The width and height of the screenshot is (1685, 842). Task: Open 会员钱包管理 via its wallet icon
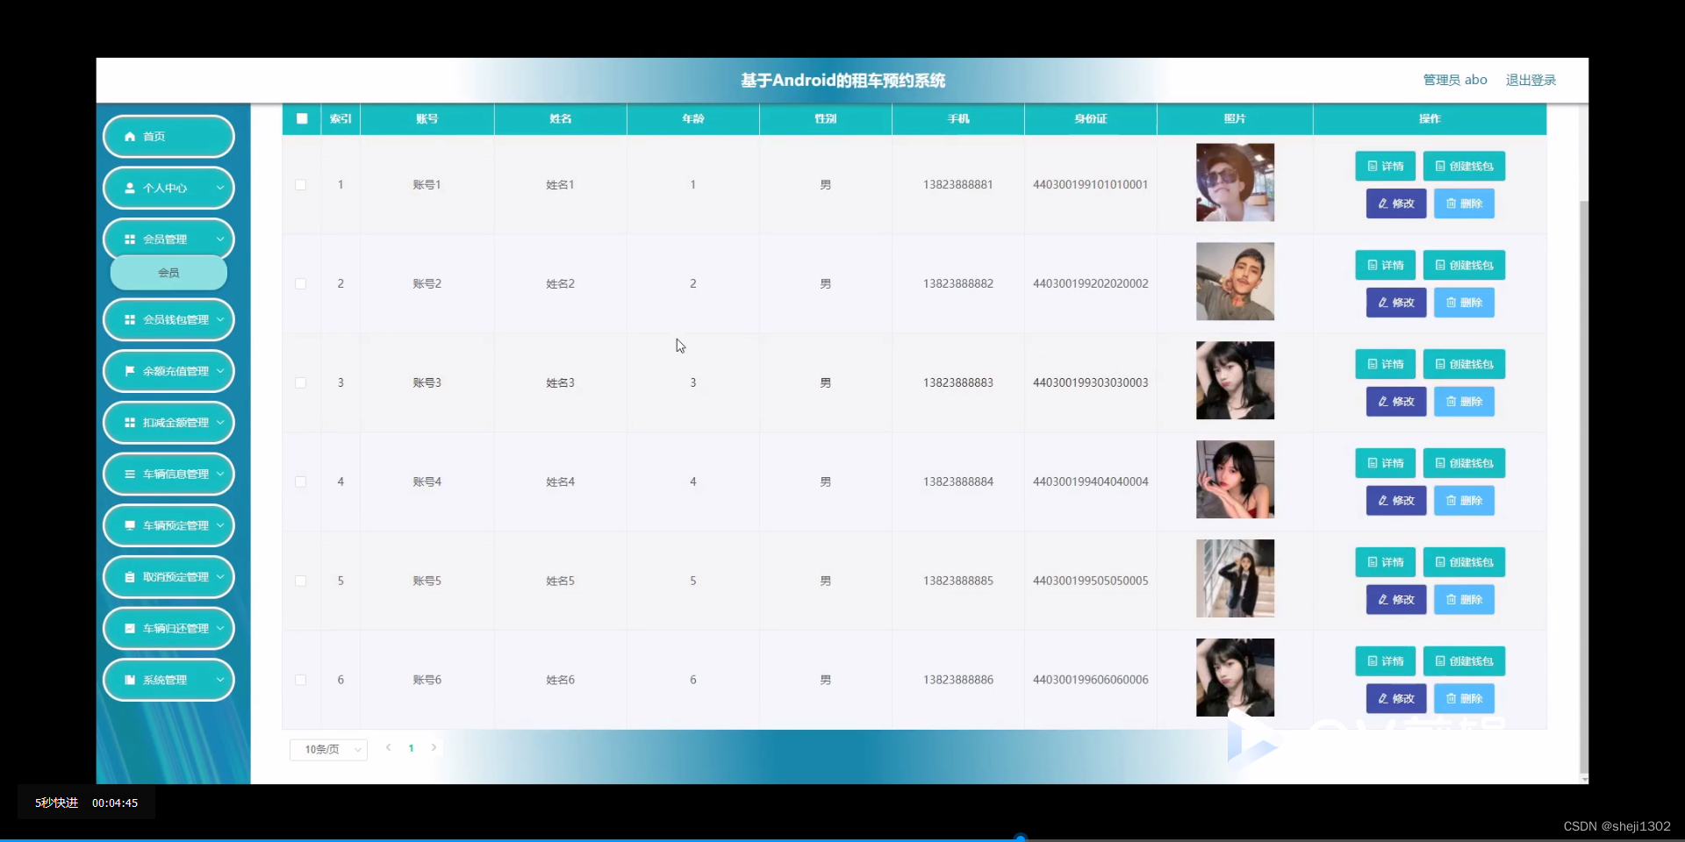click(x=130, y=319)
